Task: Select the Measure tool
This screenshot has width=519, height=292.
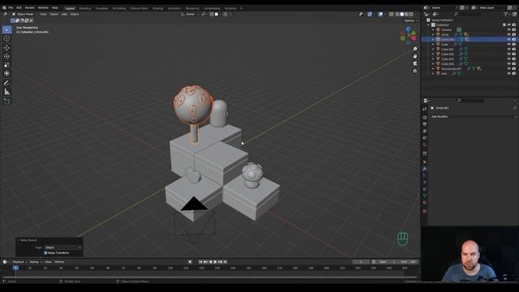Action: pyautogui.click(x=6, y=92)
